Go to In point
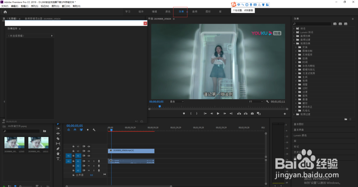 (x=205, y=114)
